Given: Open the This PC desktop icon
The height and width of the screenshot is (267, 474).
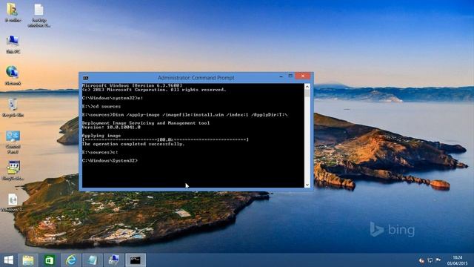Looking at the screenshot, I should pos(13,44).
